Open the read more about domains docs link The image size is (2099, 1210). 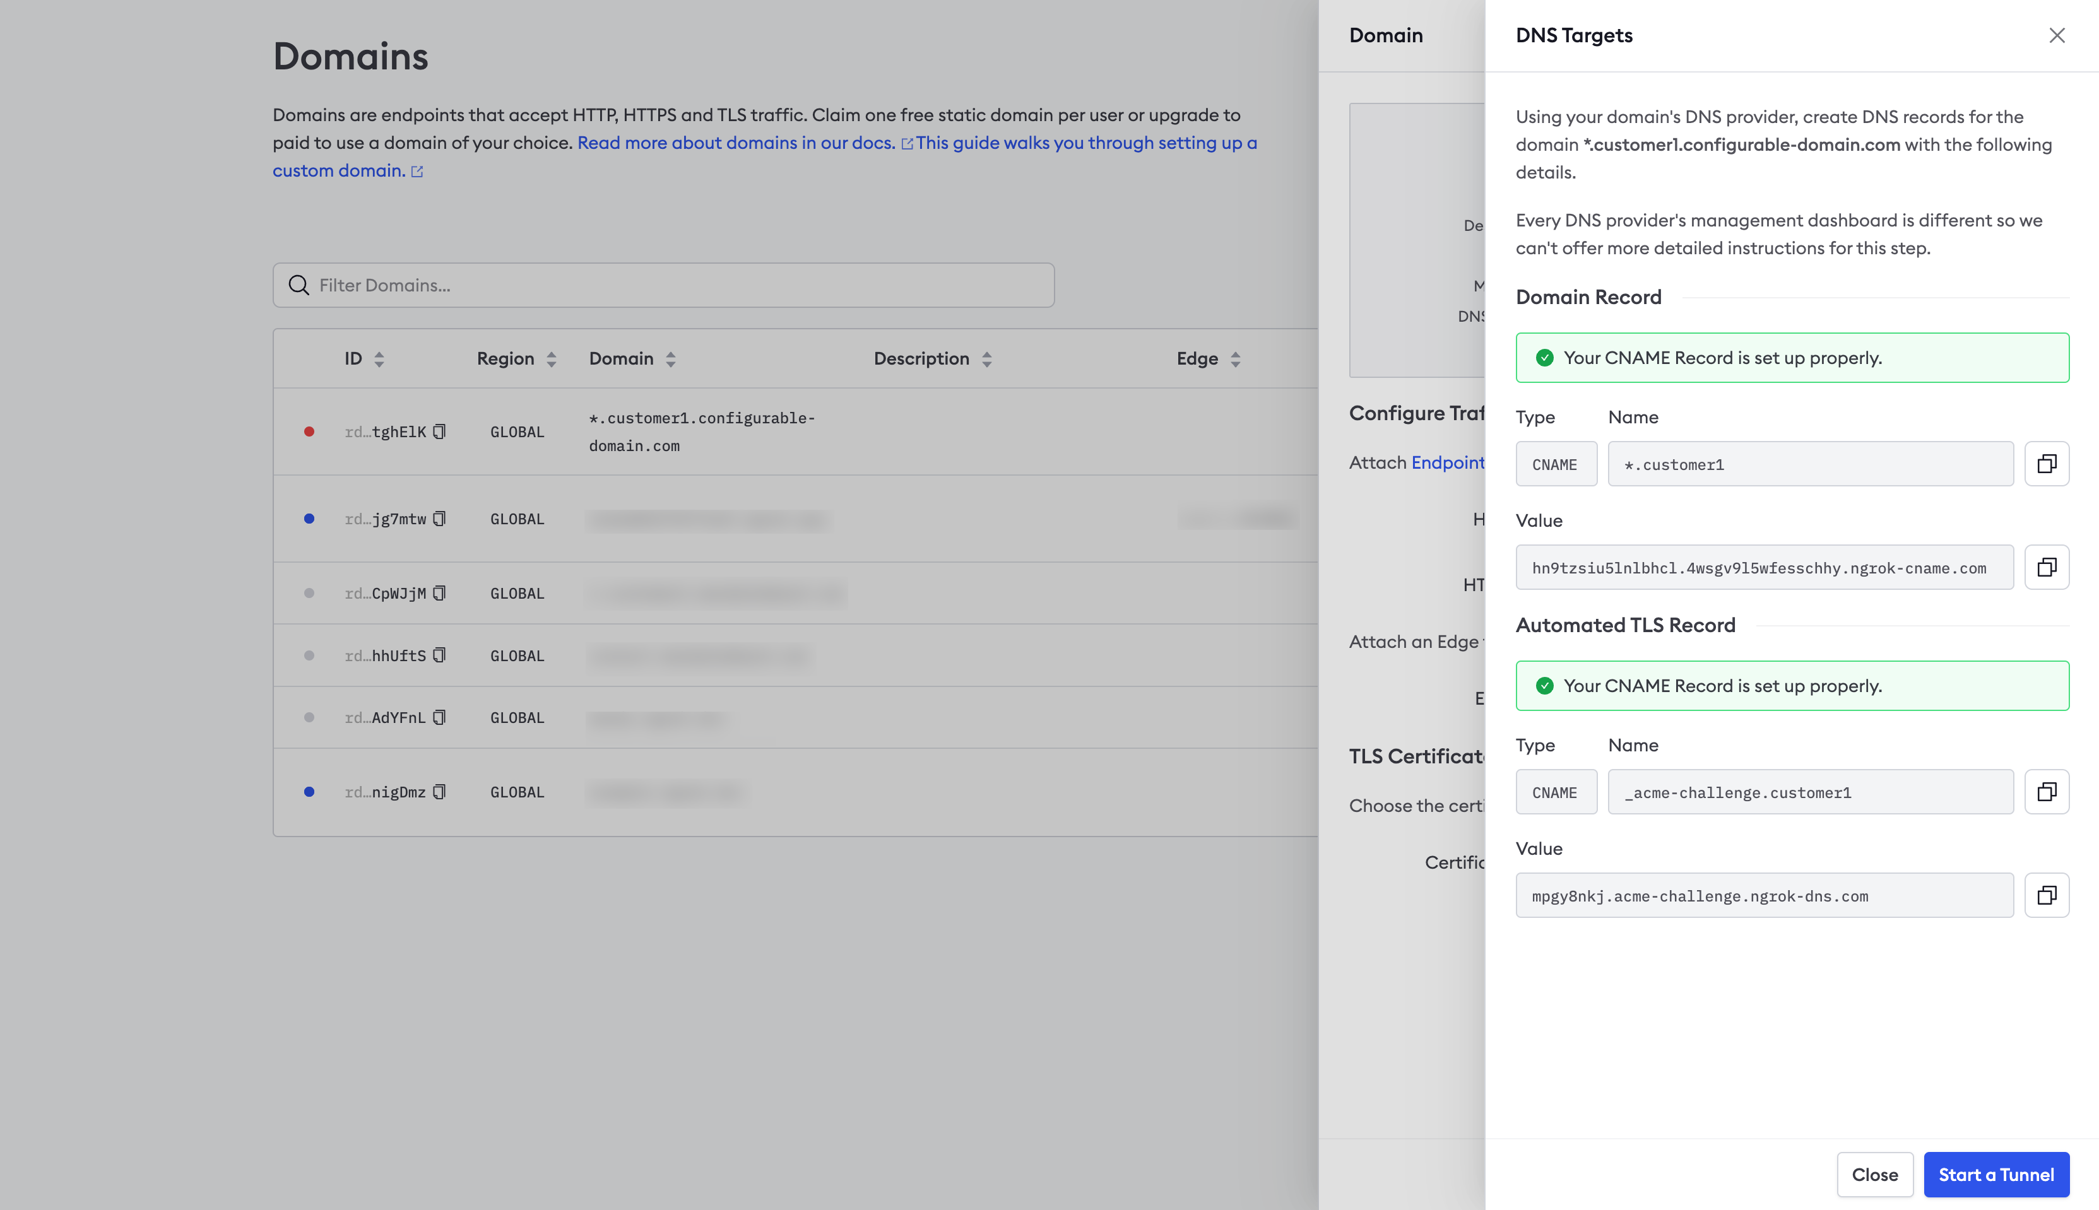tap(736, 143)
